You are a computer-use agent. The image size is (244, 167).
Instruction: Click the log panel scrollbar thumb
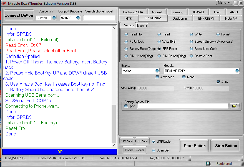tap(114, 124)
